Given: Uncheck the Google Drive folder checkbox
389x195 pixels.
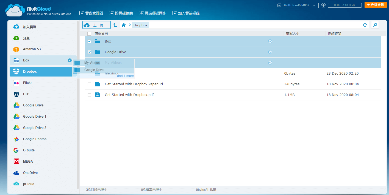Looking at the screenshot, I should tap(89, 52).
